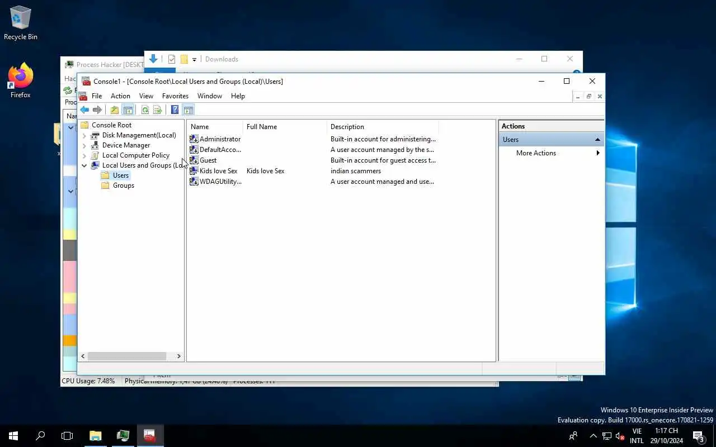Collapse Local Users and Groups node
This screenshot has height=447, width=716.
(84, 165)
